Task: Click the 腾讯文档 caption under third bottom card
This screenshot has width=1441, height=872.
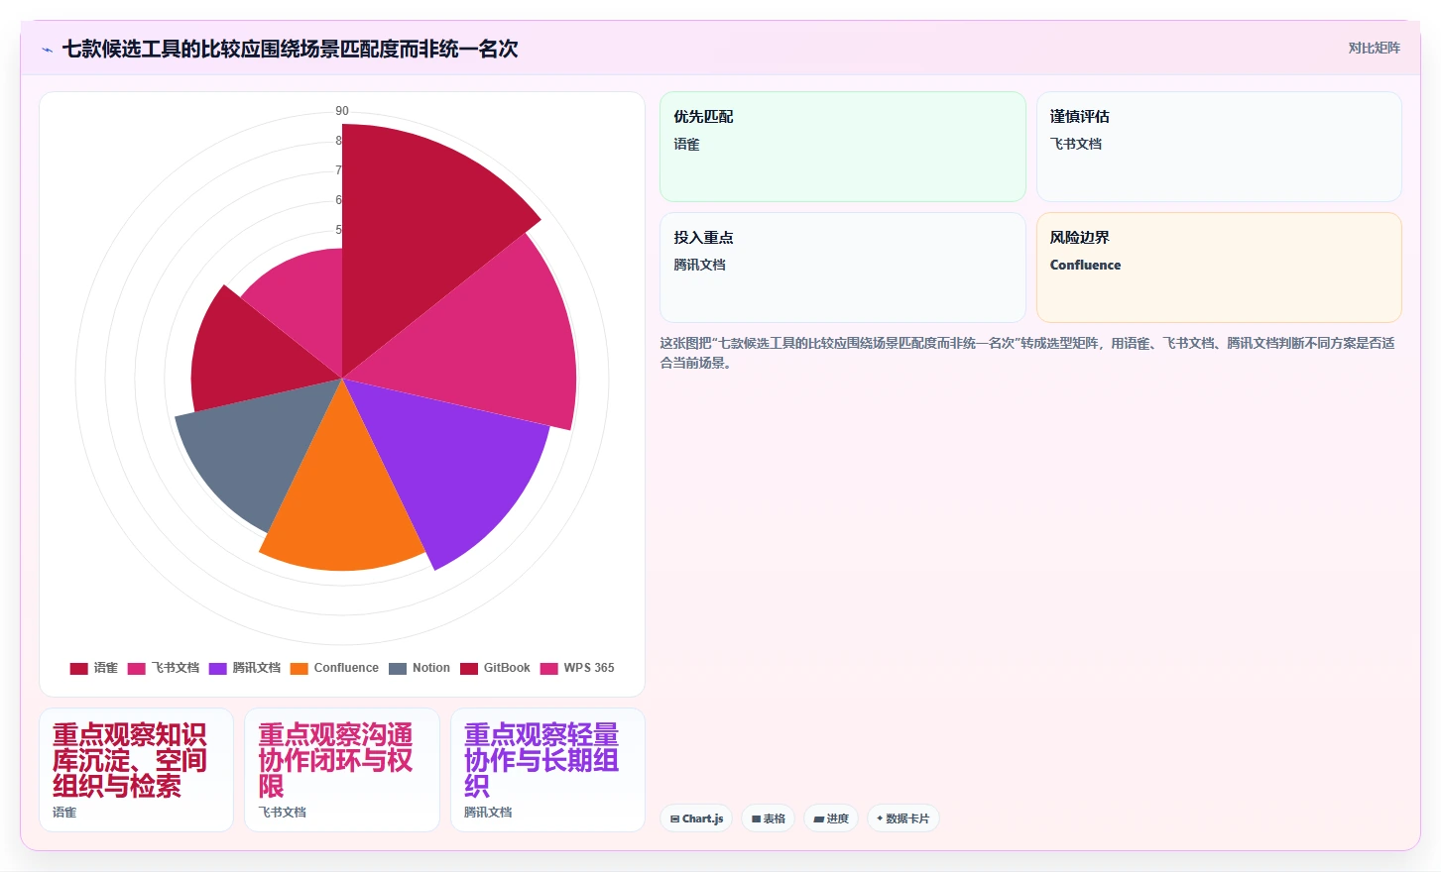Action: click(488, 812)
